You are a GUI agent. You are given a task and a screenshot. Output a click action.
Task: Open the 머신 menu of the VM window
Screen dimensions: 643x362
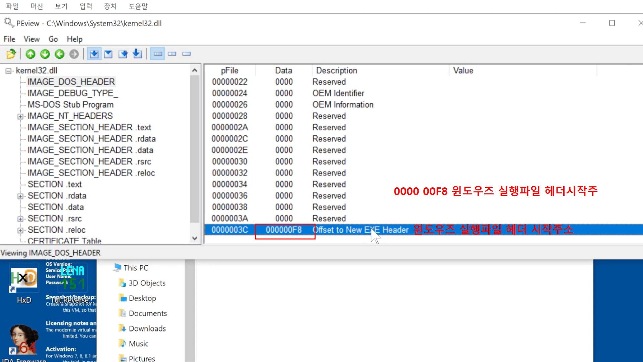tap(37, 6)
